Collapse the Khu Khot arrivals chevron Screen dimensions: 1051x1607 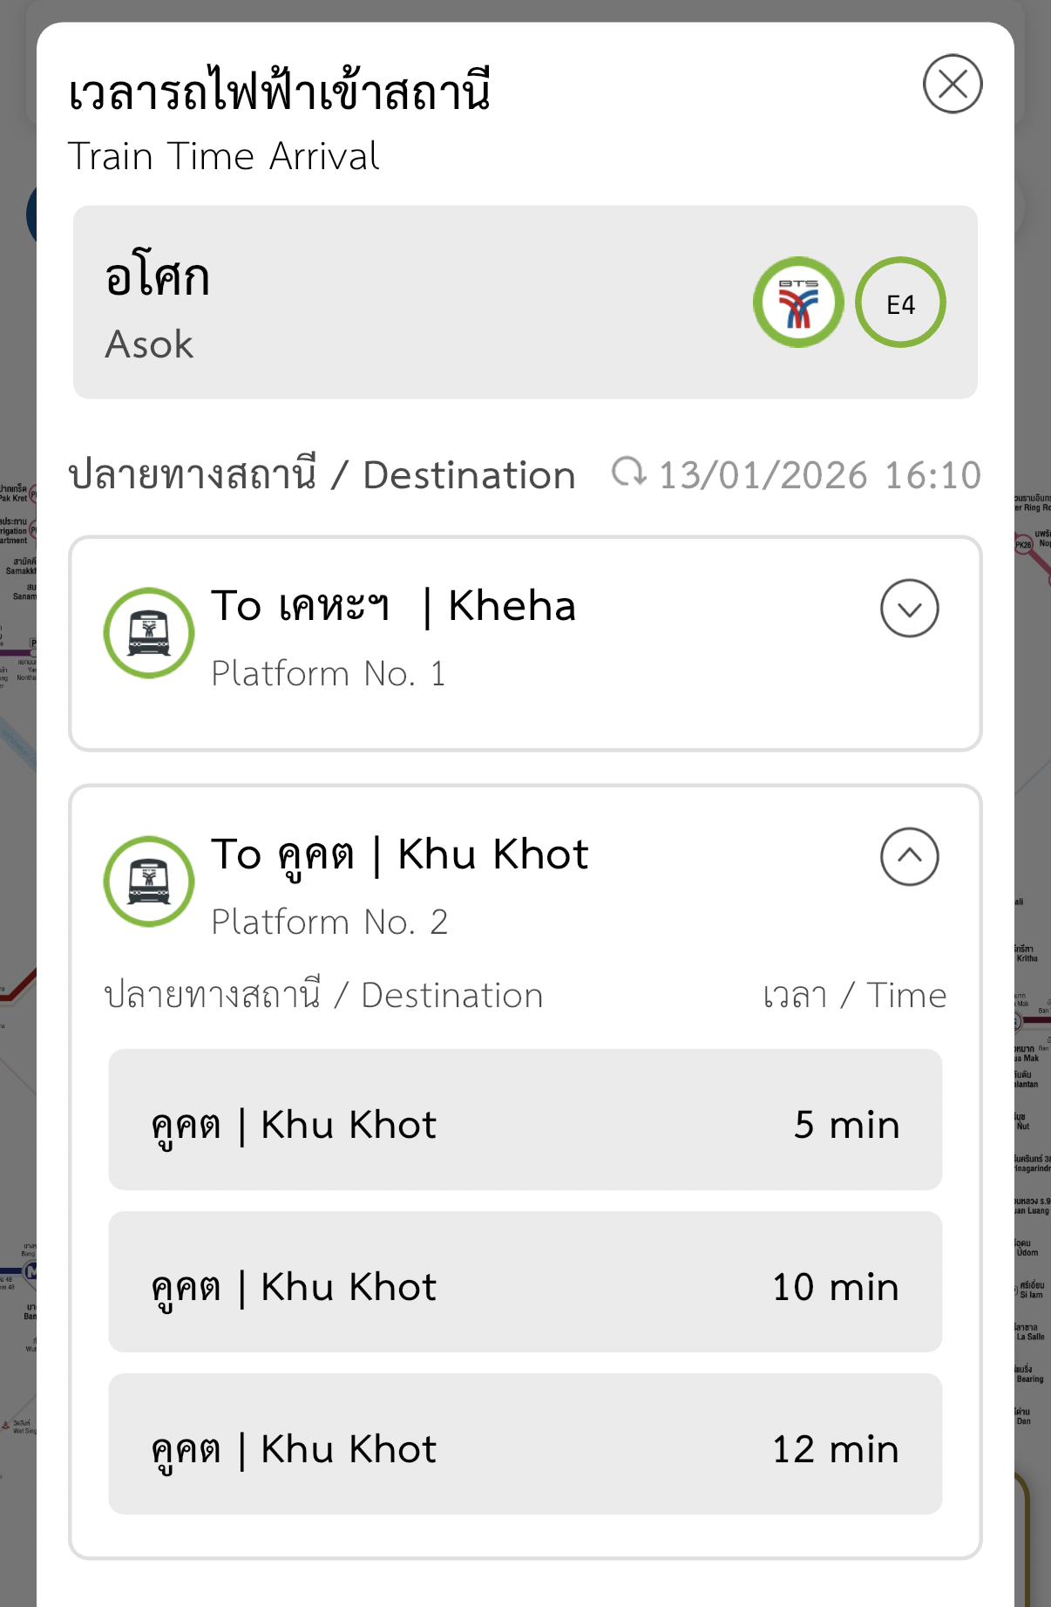[x=909, y=857]
